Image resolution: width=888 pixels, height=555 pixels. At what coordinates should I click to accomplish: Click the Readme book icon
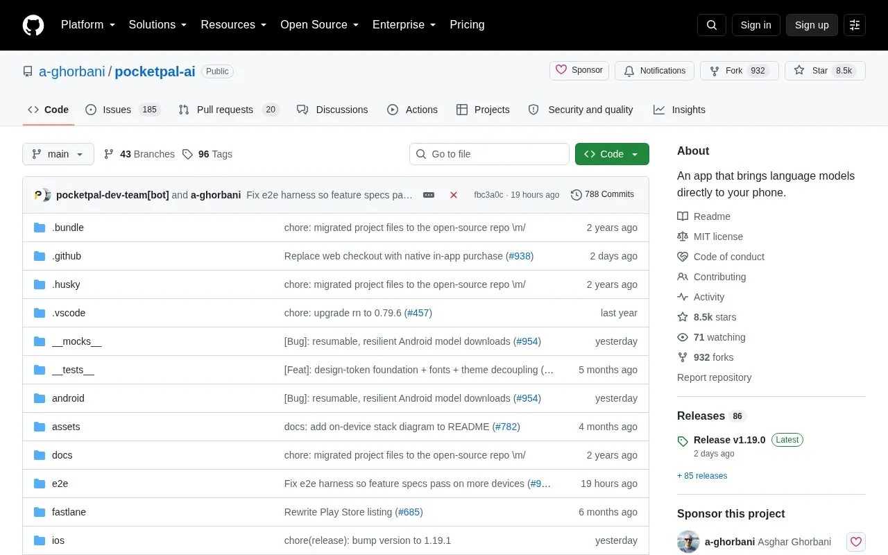tap(683, 216)
